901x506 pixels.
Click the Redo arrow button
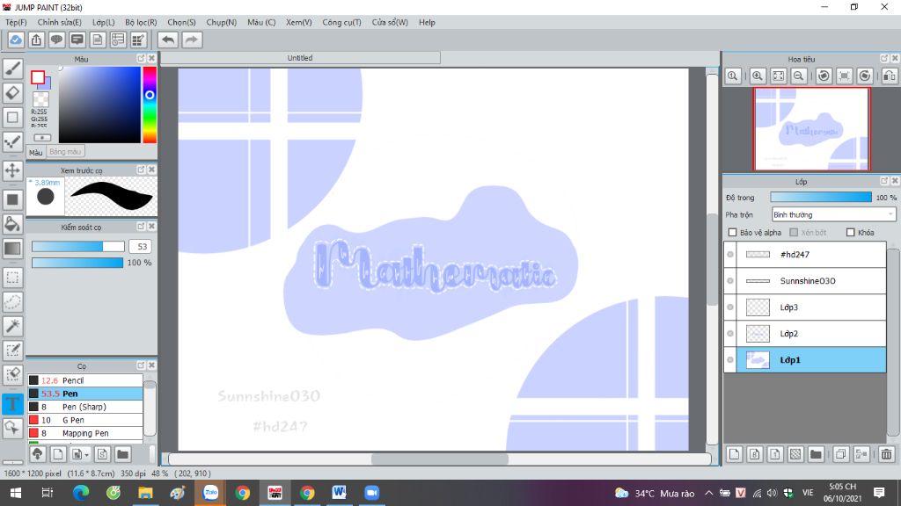(x=192, y=40)
